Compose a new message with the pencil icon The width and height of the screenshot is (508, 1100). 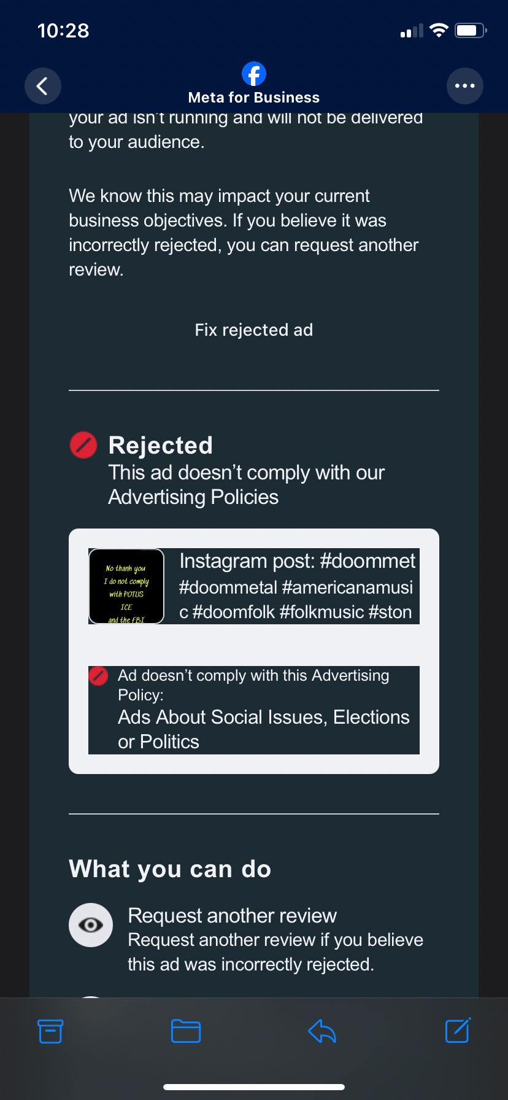(x=458, y=1030)
